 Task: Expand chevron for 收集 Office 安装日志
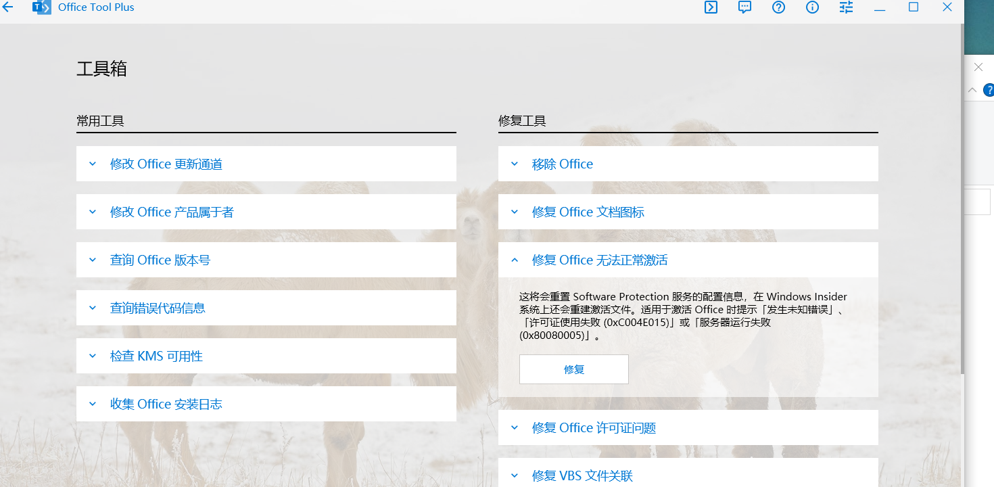(x=93, y=404)
